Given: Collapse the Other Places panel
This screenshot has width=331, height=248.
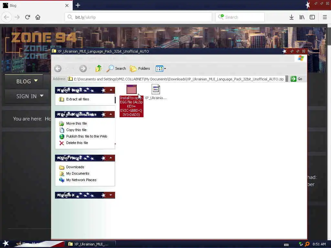Looking at the screenshot, I should [111, 158].
